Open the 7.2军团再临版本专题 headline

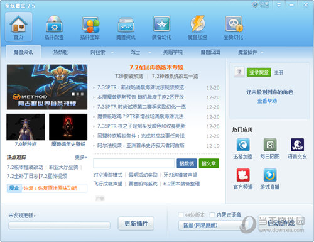(156, 67)
